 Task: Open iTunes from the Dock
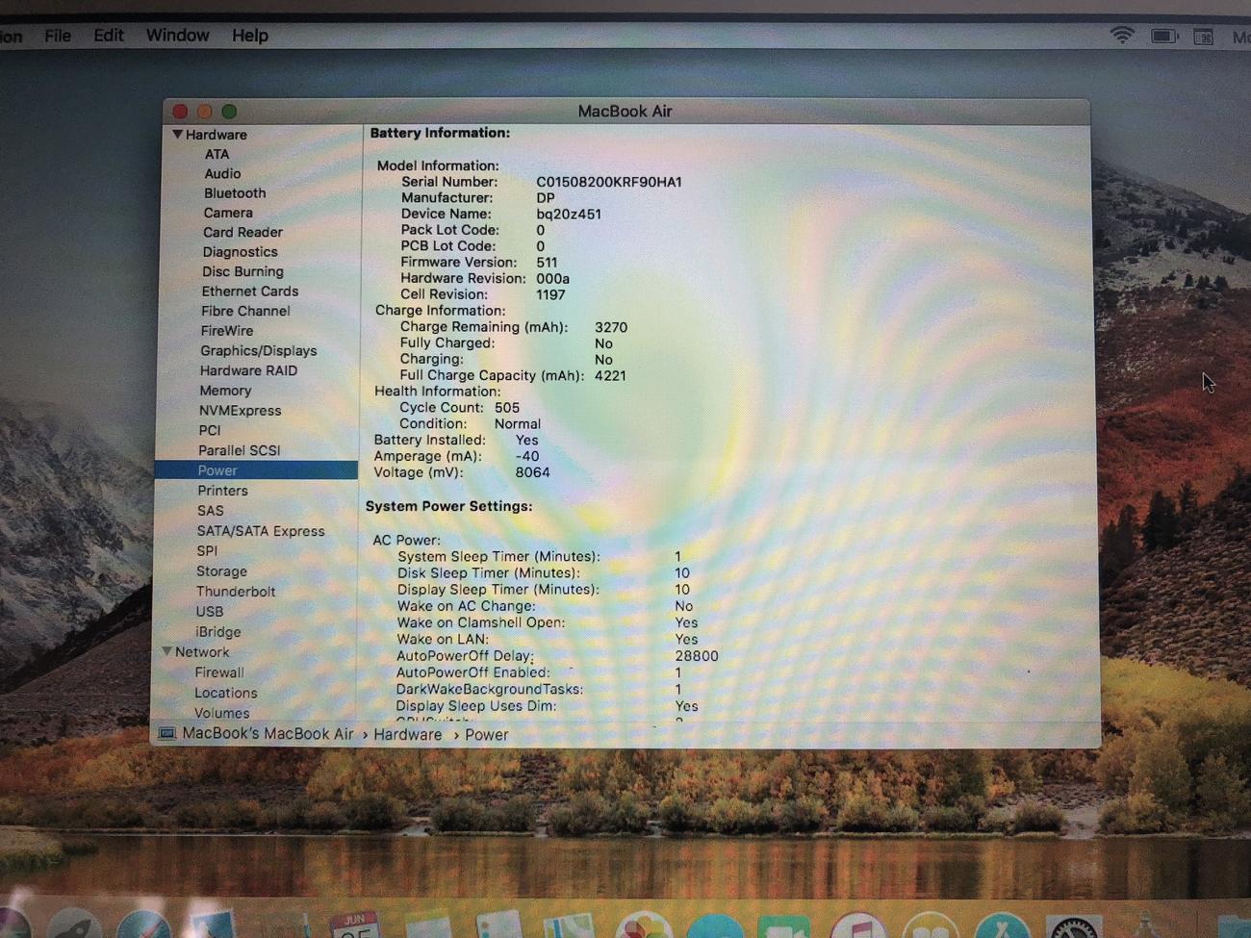[857, 925]
